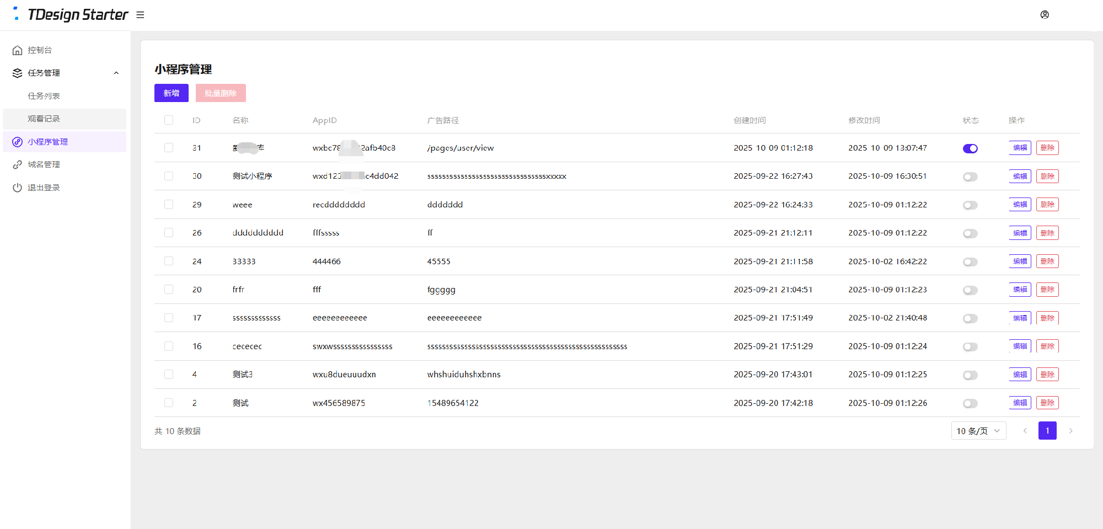The height and width of the screenshot is (529, 1103).
Task: Select the checkbox for row weee
Action: (169, 205)
